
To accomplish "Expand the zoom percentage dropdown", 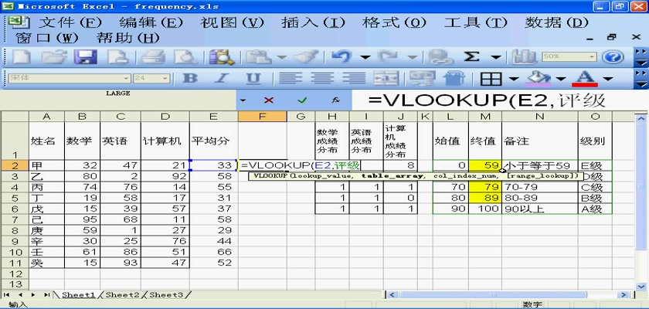I will (591, 56).
